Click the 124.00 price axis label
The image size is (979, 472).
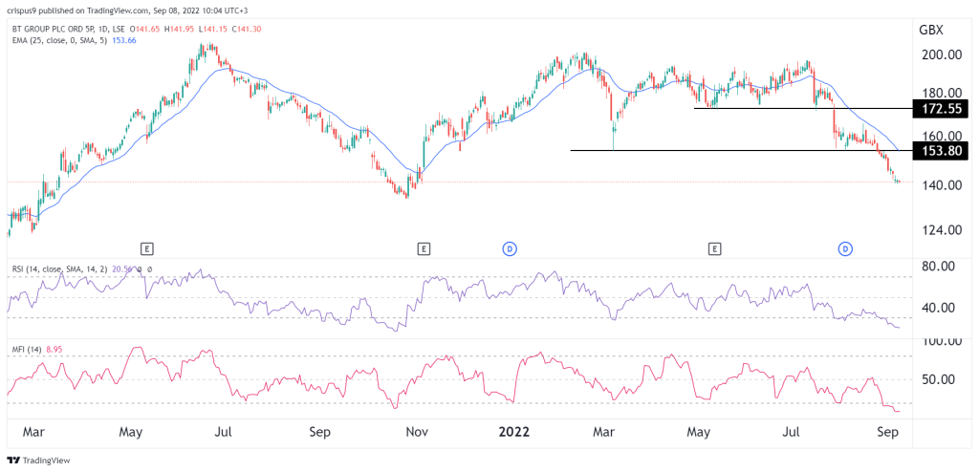click(x=941, y=229)
